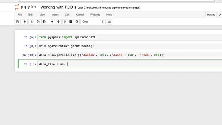Click the In [6]: prompt
Image resolution: width=222 pixels, height=125 pixels.
30,37
